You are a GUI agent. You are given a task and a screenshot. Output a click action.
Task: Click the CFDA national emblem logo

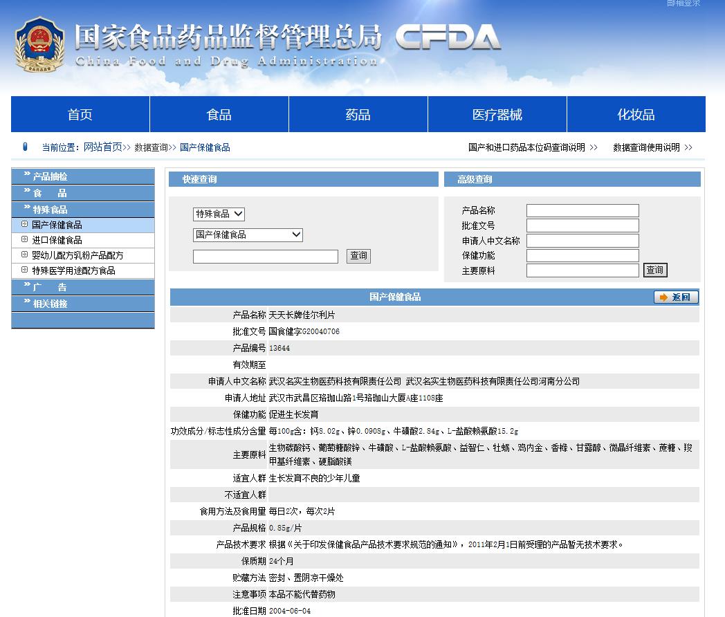(39, 45)
